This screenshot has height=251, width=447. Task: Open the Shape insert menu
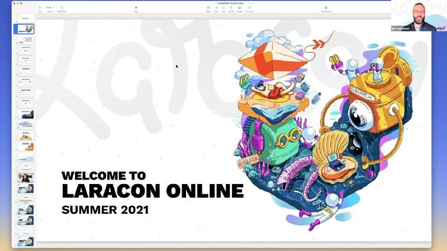[231, 9]
